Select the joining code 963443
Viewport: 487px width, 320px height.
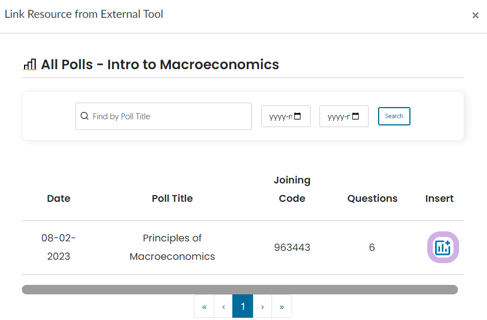click(292, 247)
